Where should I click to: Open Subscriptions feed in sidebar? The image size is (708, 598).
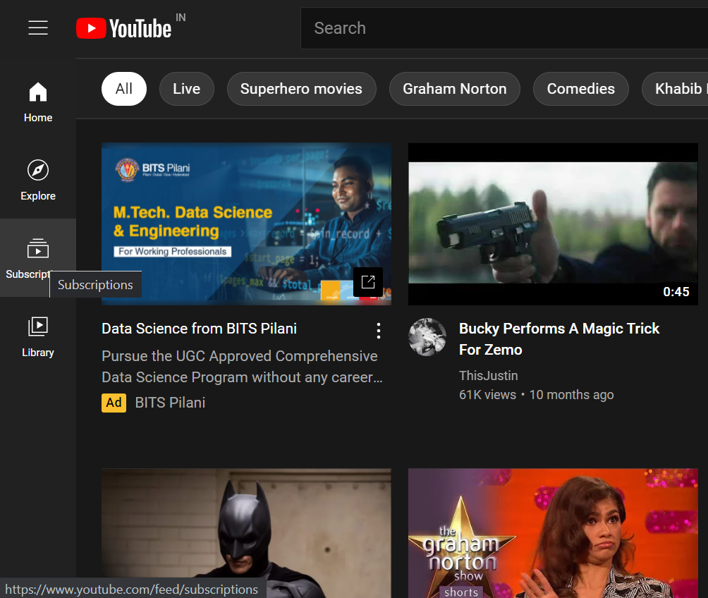[38, 258]
